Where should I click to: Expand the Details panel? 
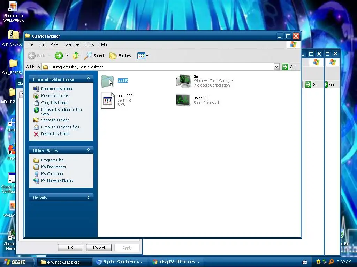88,197
